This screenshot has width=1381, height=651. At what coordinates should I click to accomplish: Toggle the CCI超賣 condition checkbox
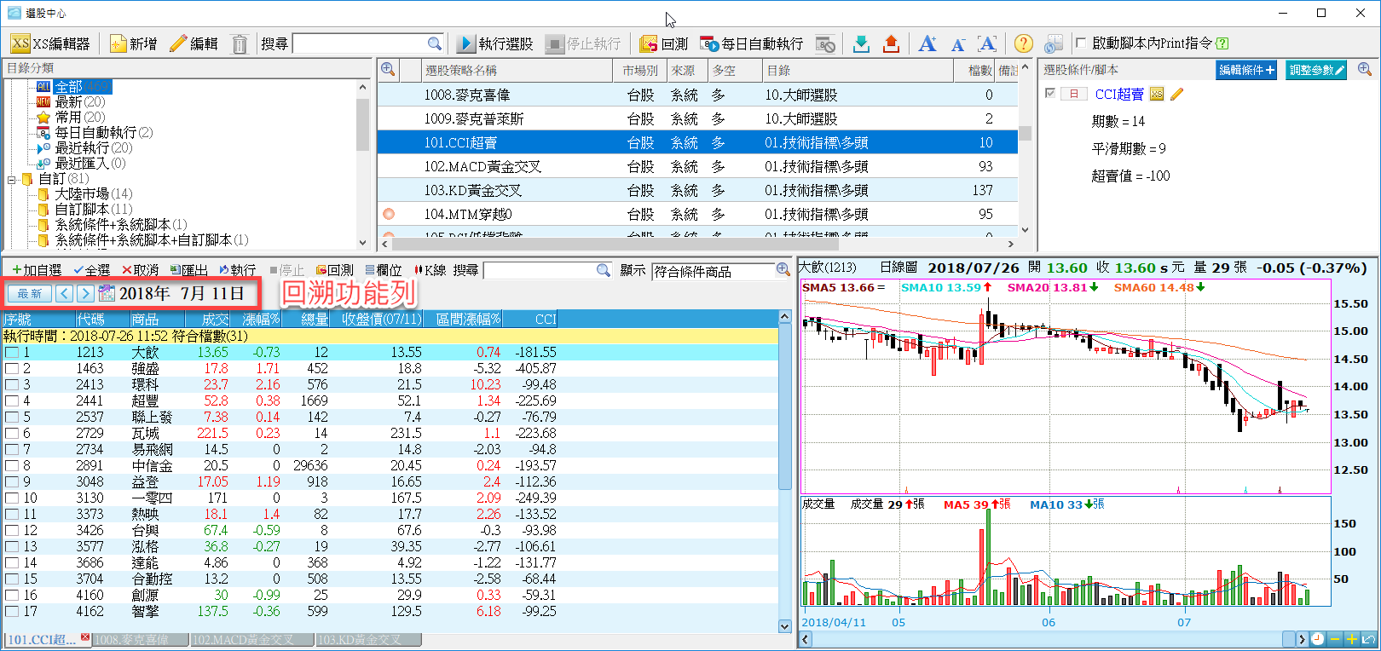coord(1050,94)
